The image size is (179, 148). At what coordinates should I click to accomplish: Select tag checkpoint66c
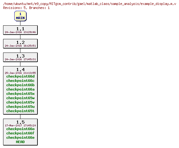click(x=20, y=81)
